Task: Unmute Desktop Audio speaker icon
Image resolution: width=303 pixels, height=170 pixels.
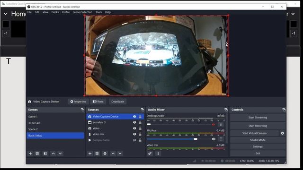Action: pos(214,125)
